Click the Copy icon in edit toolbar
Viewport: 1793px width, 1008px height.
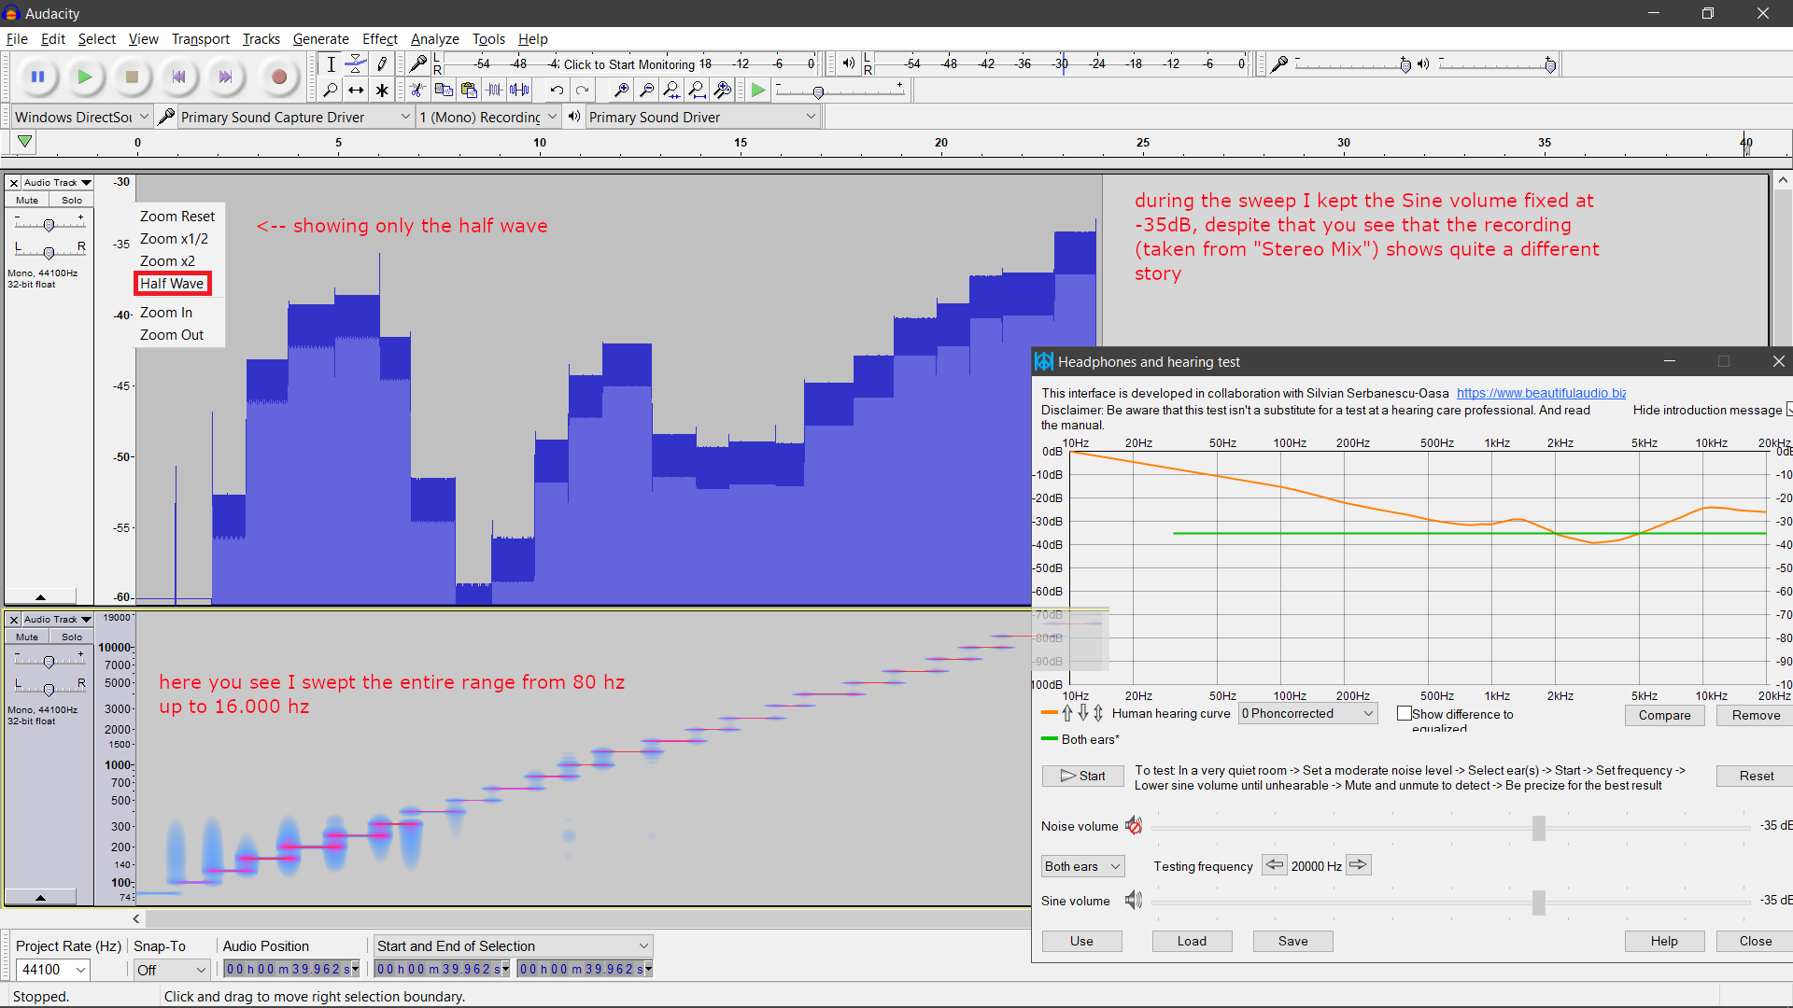(x=444, y=91)
